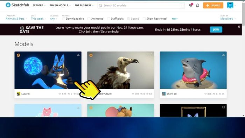The width and height of the screenshot is (245, 138).
Task: Open the shopping cart
Action: pos(190,5)
